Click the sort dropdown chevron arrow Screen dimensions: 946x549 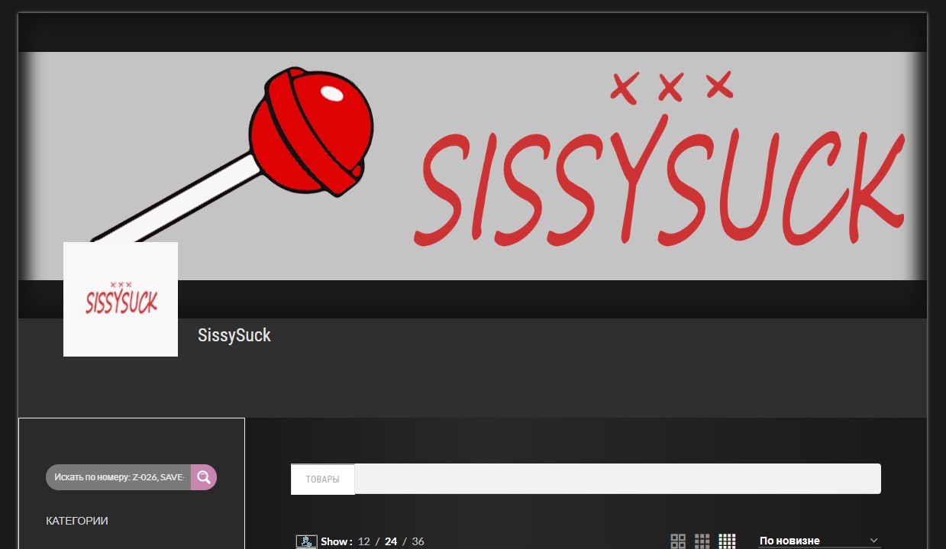point(874,541)
